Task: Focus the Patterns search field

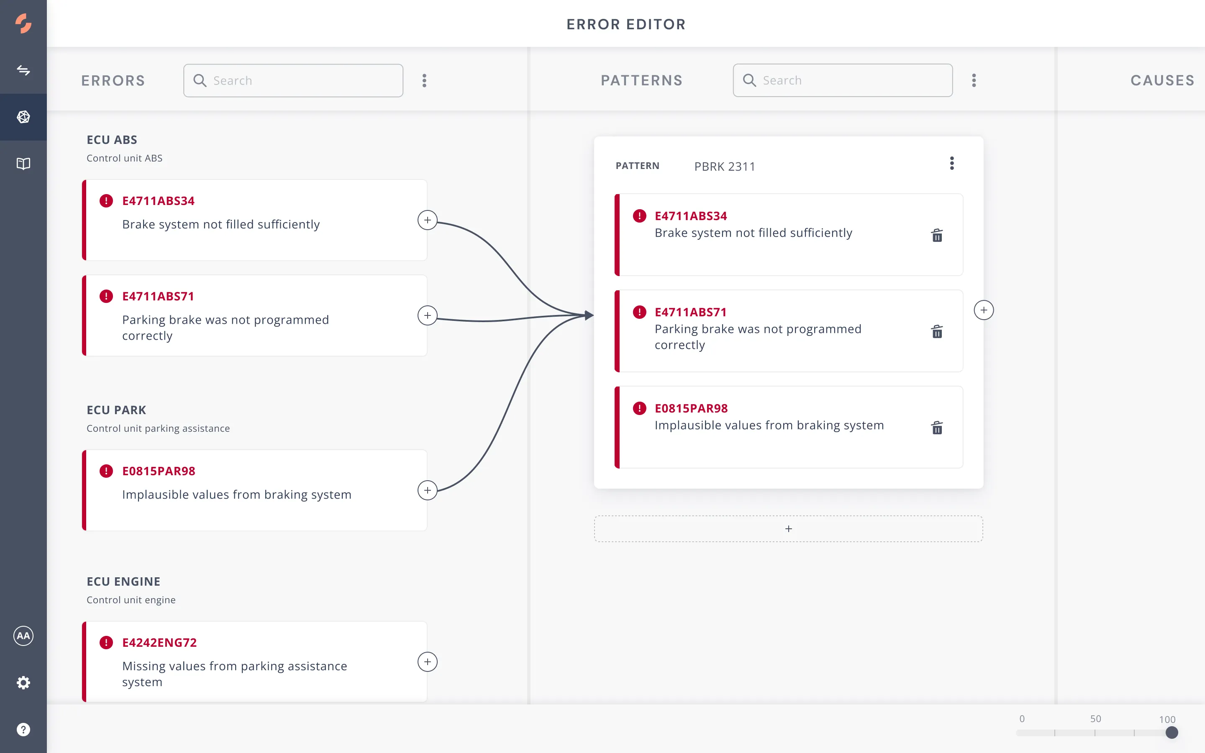Action: coord(851,81)
